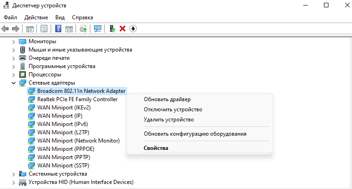Select the Мониторы label

click(x=42, y=42)
